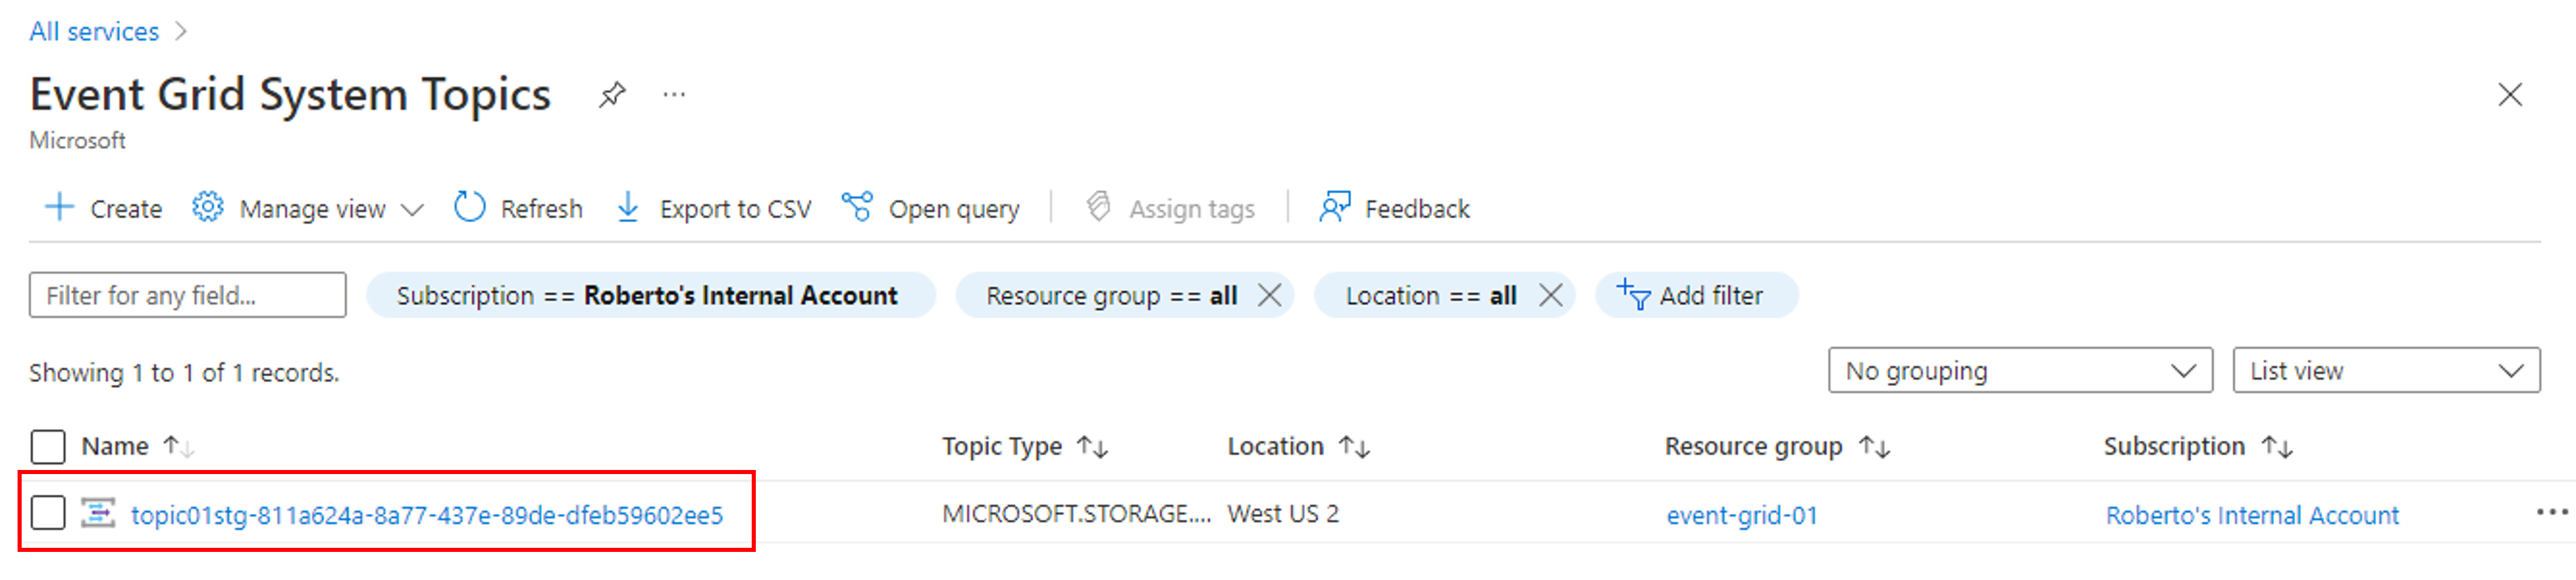Pin Event Grid System Topics to dashboard
The image size is (2576, 580).
click(612, 95)
